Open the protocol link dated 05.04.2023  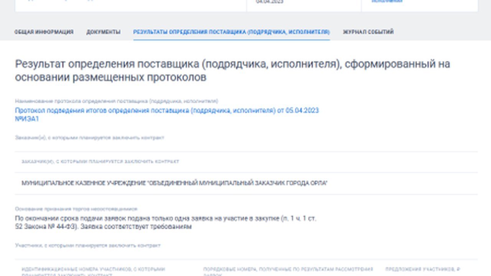166,110
